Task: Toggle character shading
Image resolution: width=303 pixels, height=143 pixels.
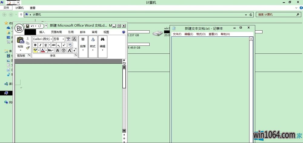Action: click(57, 50)
